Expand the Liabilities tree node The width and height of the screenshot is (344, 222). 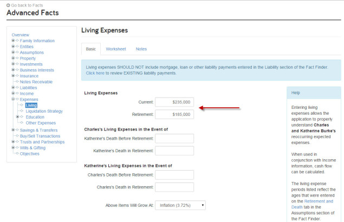point(13,87)
